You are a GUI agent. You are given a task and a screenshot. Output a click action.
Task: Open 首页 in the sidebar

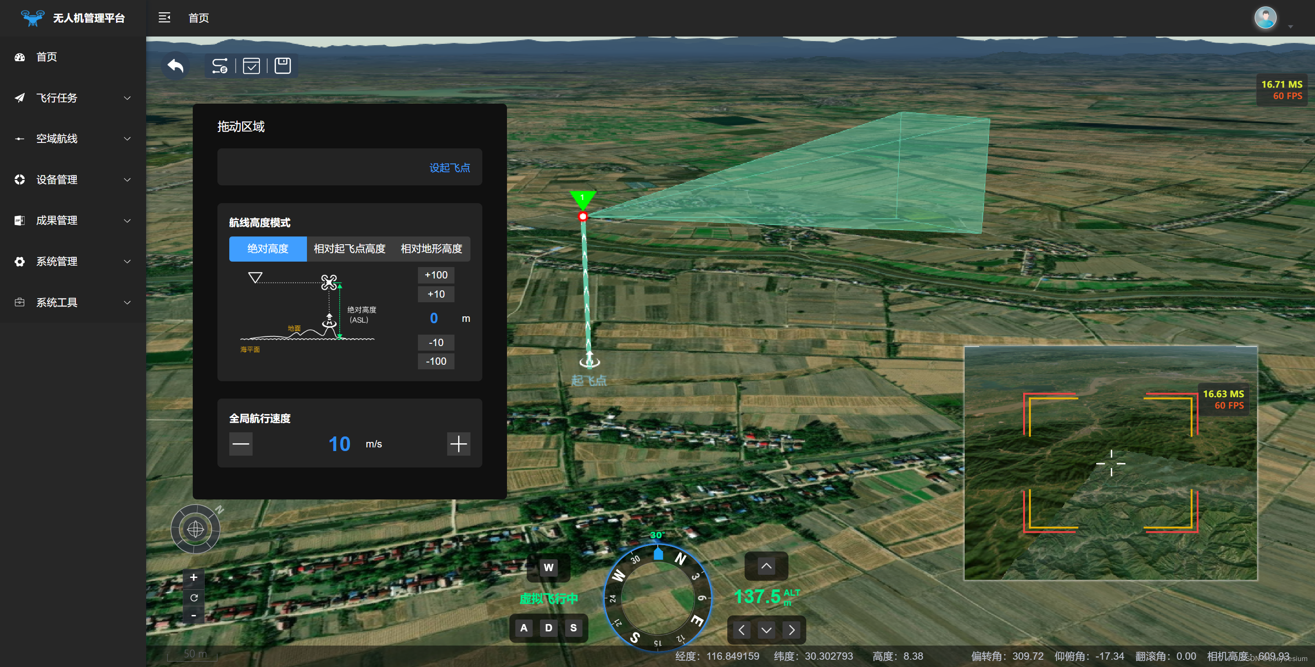(x=47, y=57)
